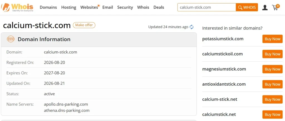
Task: Select the magnesiumstick.com domain name
Action: point(224,69)
